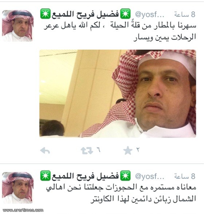Viewport: 204px width, 214px height.
Task: Open second tweet text about reservations
Action: 121,194
